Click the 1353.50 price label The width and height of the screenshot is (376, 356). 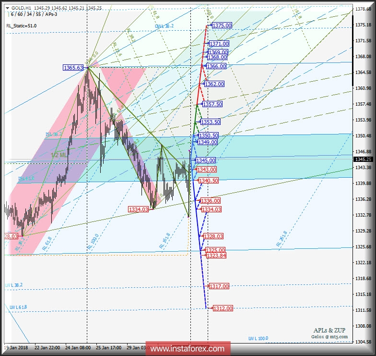tap(210, 122)
